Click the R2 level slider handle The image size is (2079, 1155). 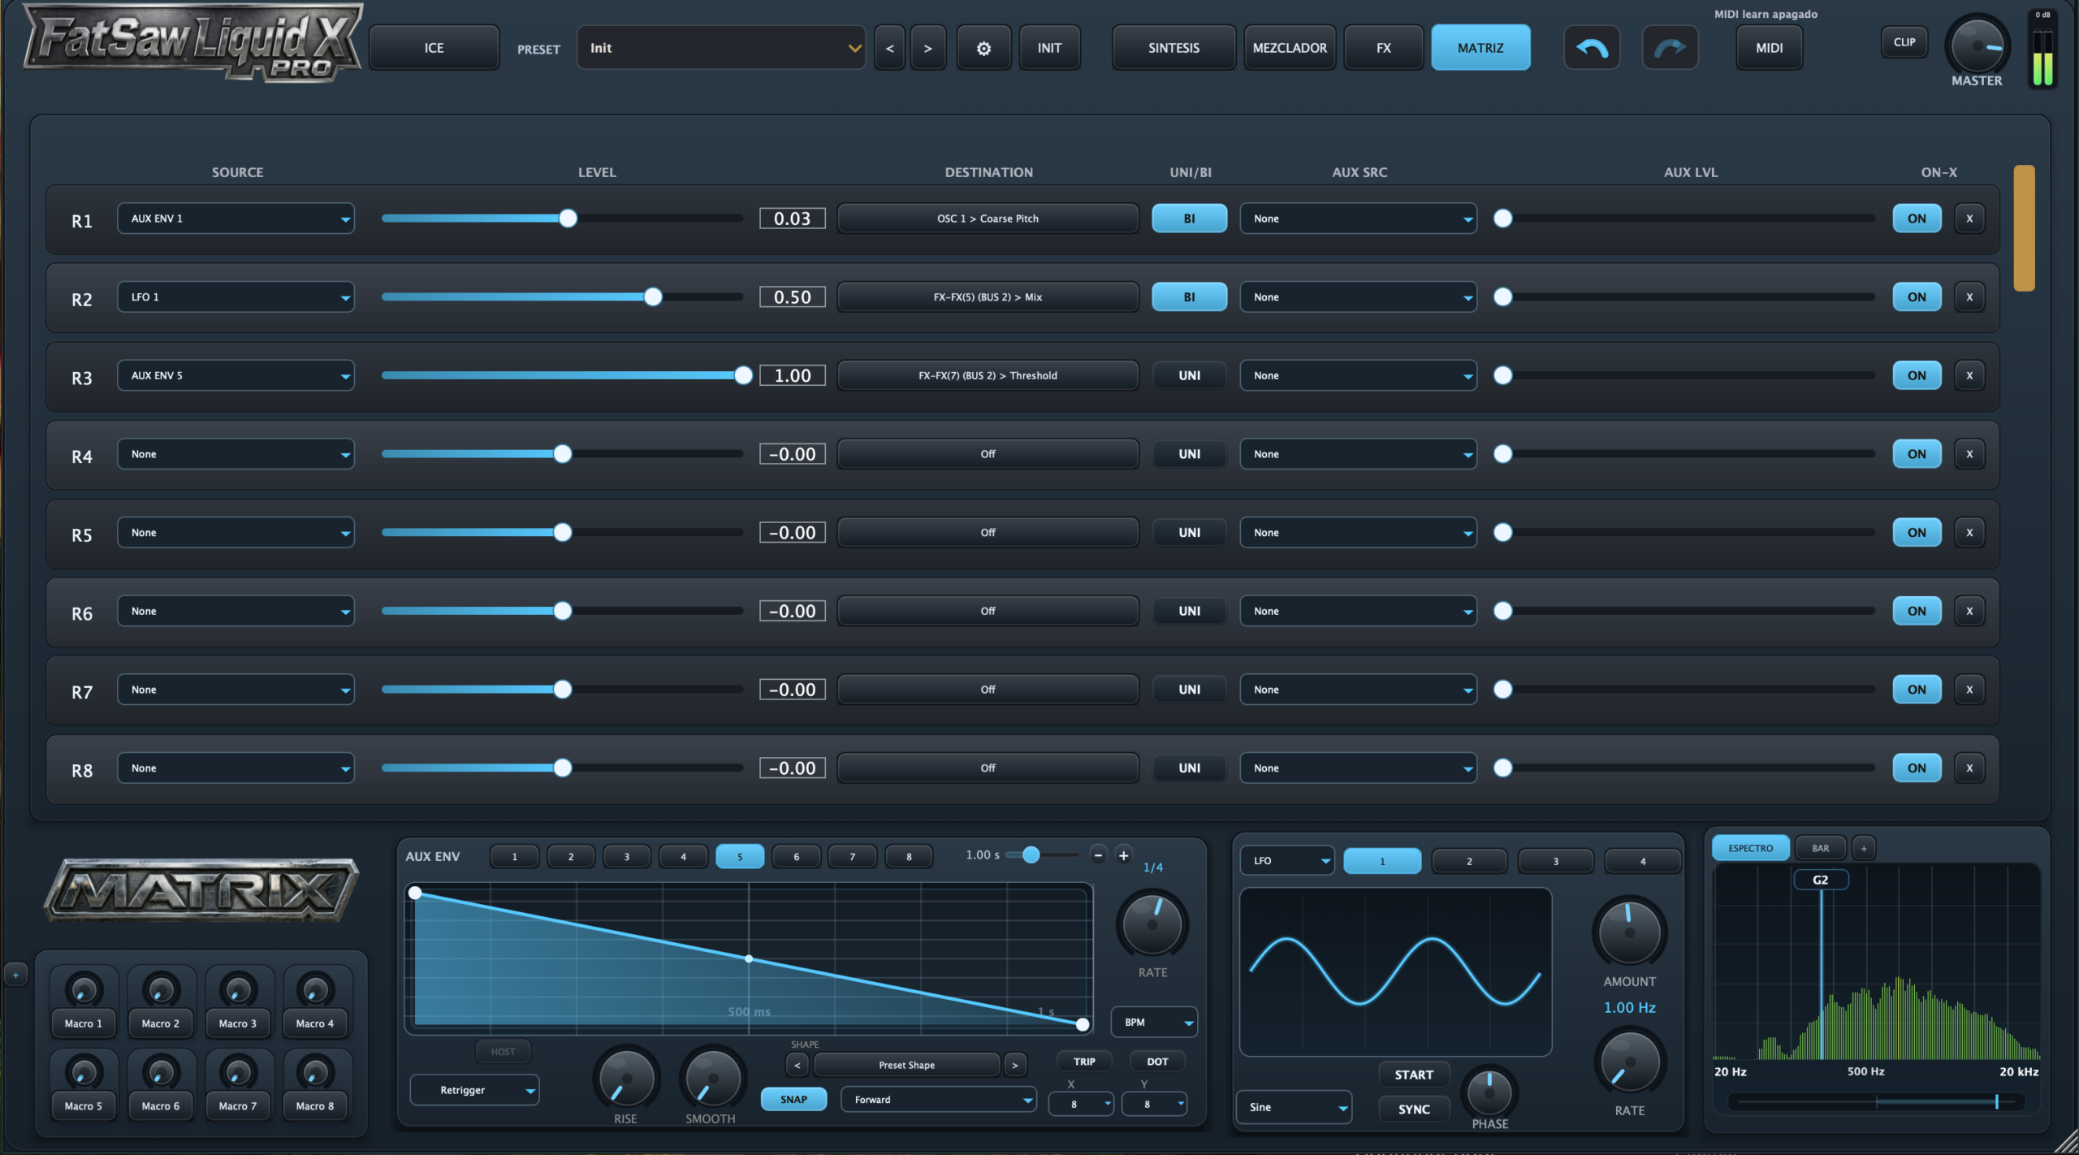653,297
